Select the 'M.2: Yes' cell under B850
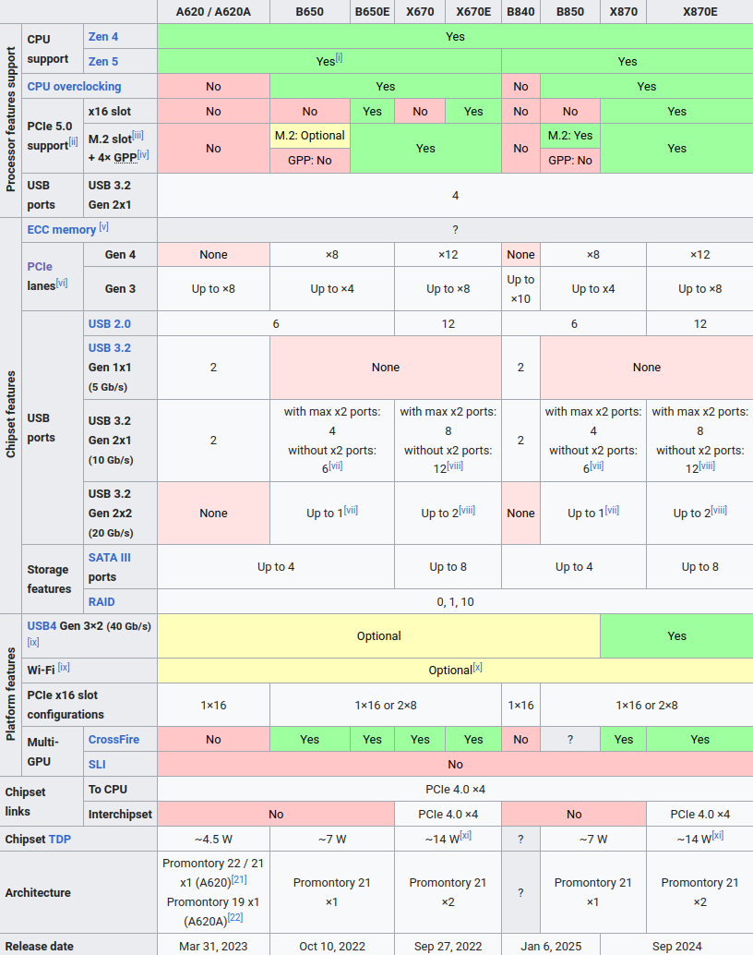The height and width of the screenshot is (955, 753). pos(570,136)
